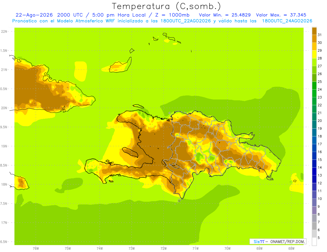Click the "1.5N" latitude label
Screen dimensions: 327x252
tap(4, 51)
